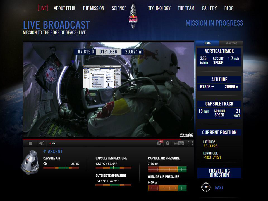The image size is (268, 201).
Task: Open the GALLERY page
Action: (x=209, y=8)
